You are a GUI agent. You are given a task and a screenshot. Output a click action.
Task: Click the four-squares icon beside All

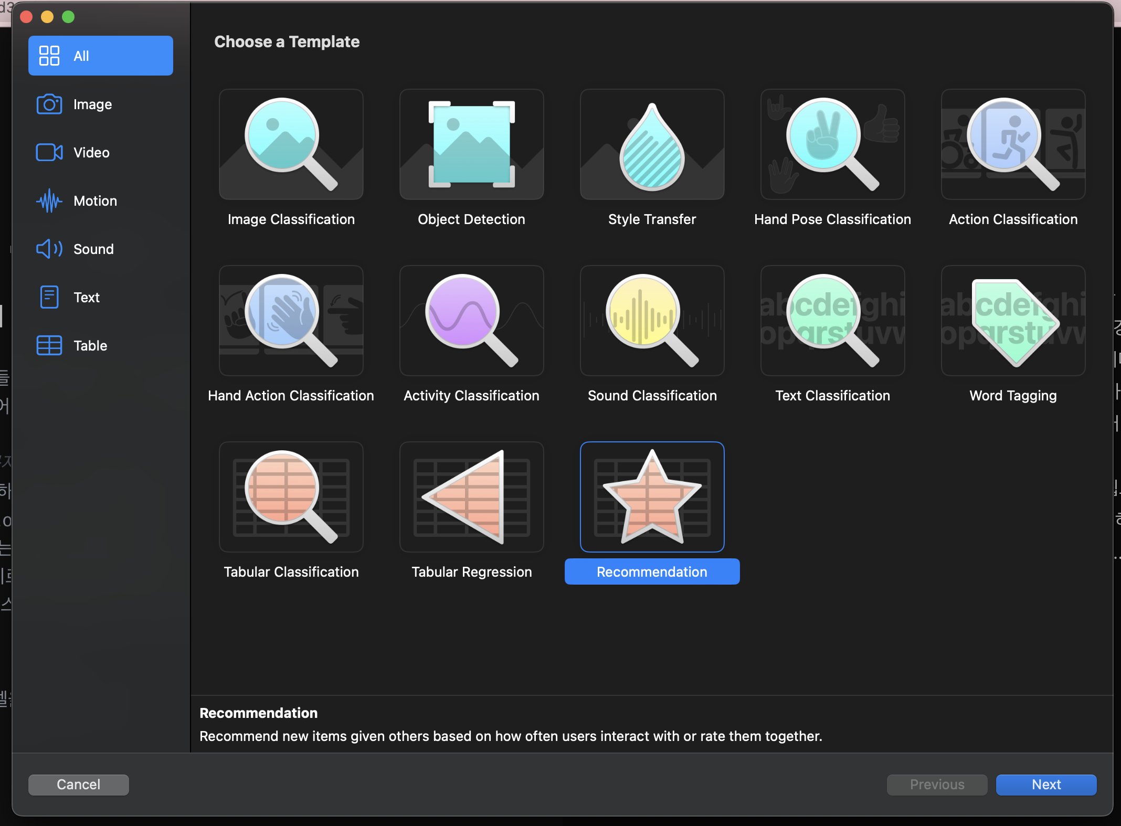pos(49,56)
